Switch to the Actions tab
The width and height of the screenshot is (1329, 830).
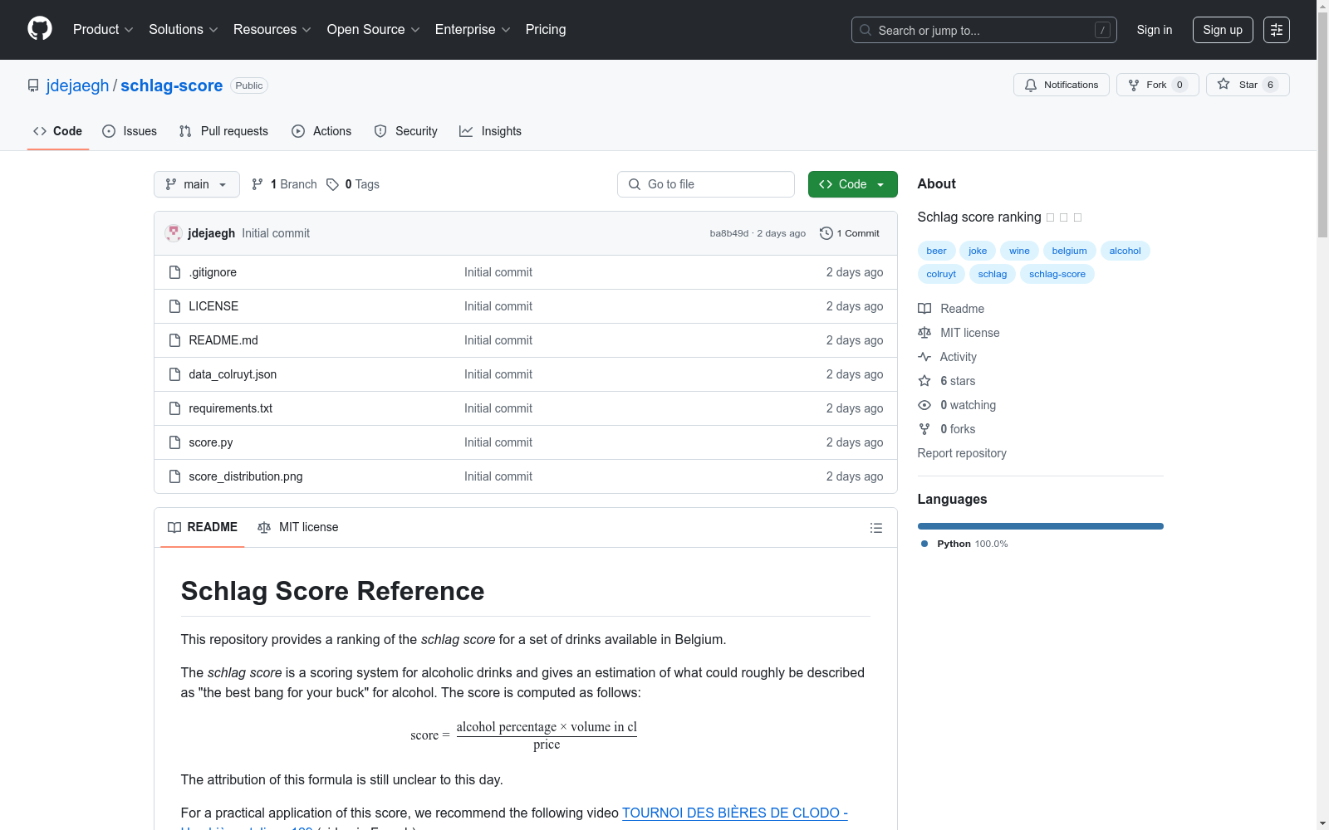[321, 131]
